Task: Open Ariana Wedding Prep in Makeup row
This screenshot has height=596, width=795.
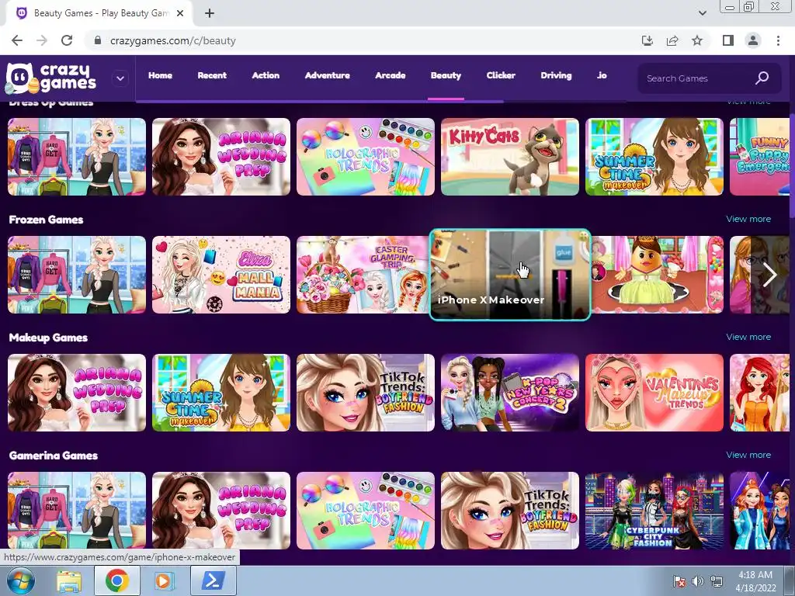Action: coord(77,393)
